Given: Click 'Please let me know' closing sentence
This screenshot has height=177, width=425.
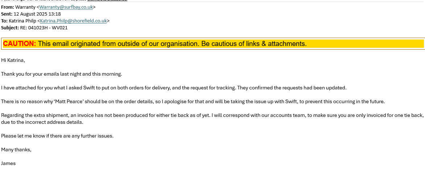Looking at the screenshot, I should 57,136.
